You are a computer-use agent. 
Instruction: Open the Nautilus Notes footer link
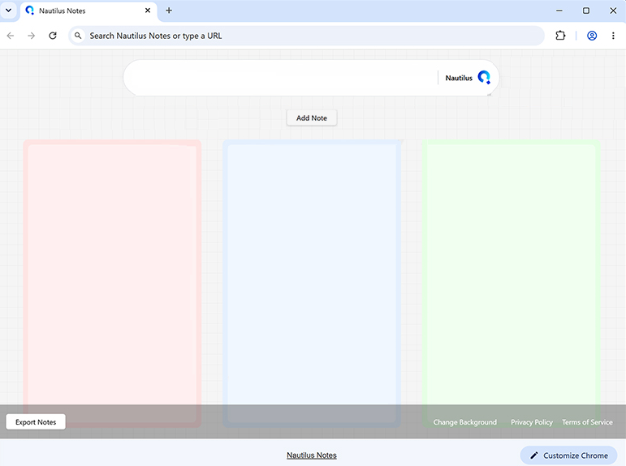pos(312,455)
